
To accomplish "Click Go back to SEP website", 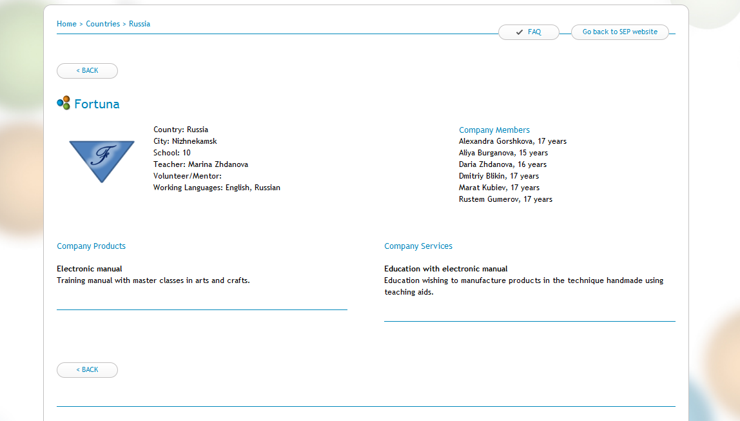I will tap(619, 32).
